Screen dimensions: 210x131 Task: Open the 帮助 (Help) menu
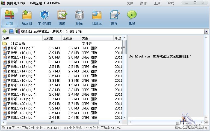click(x=171, y=3)
